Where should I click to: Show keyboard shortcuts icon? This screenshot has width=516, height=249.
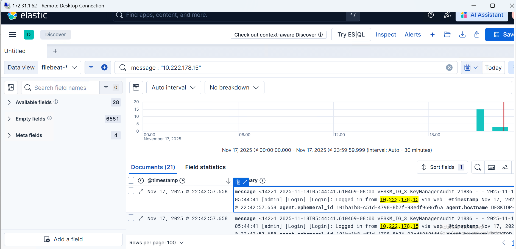491,167
